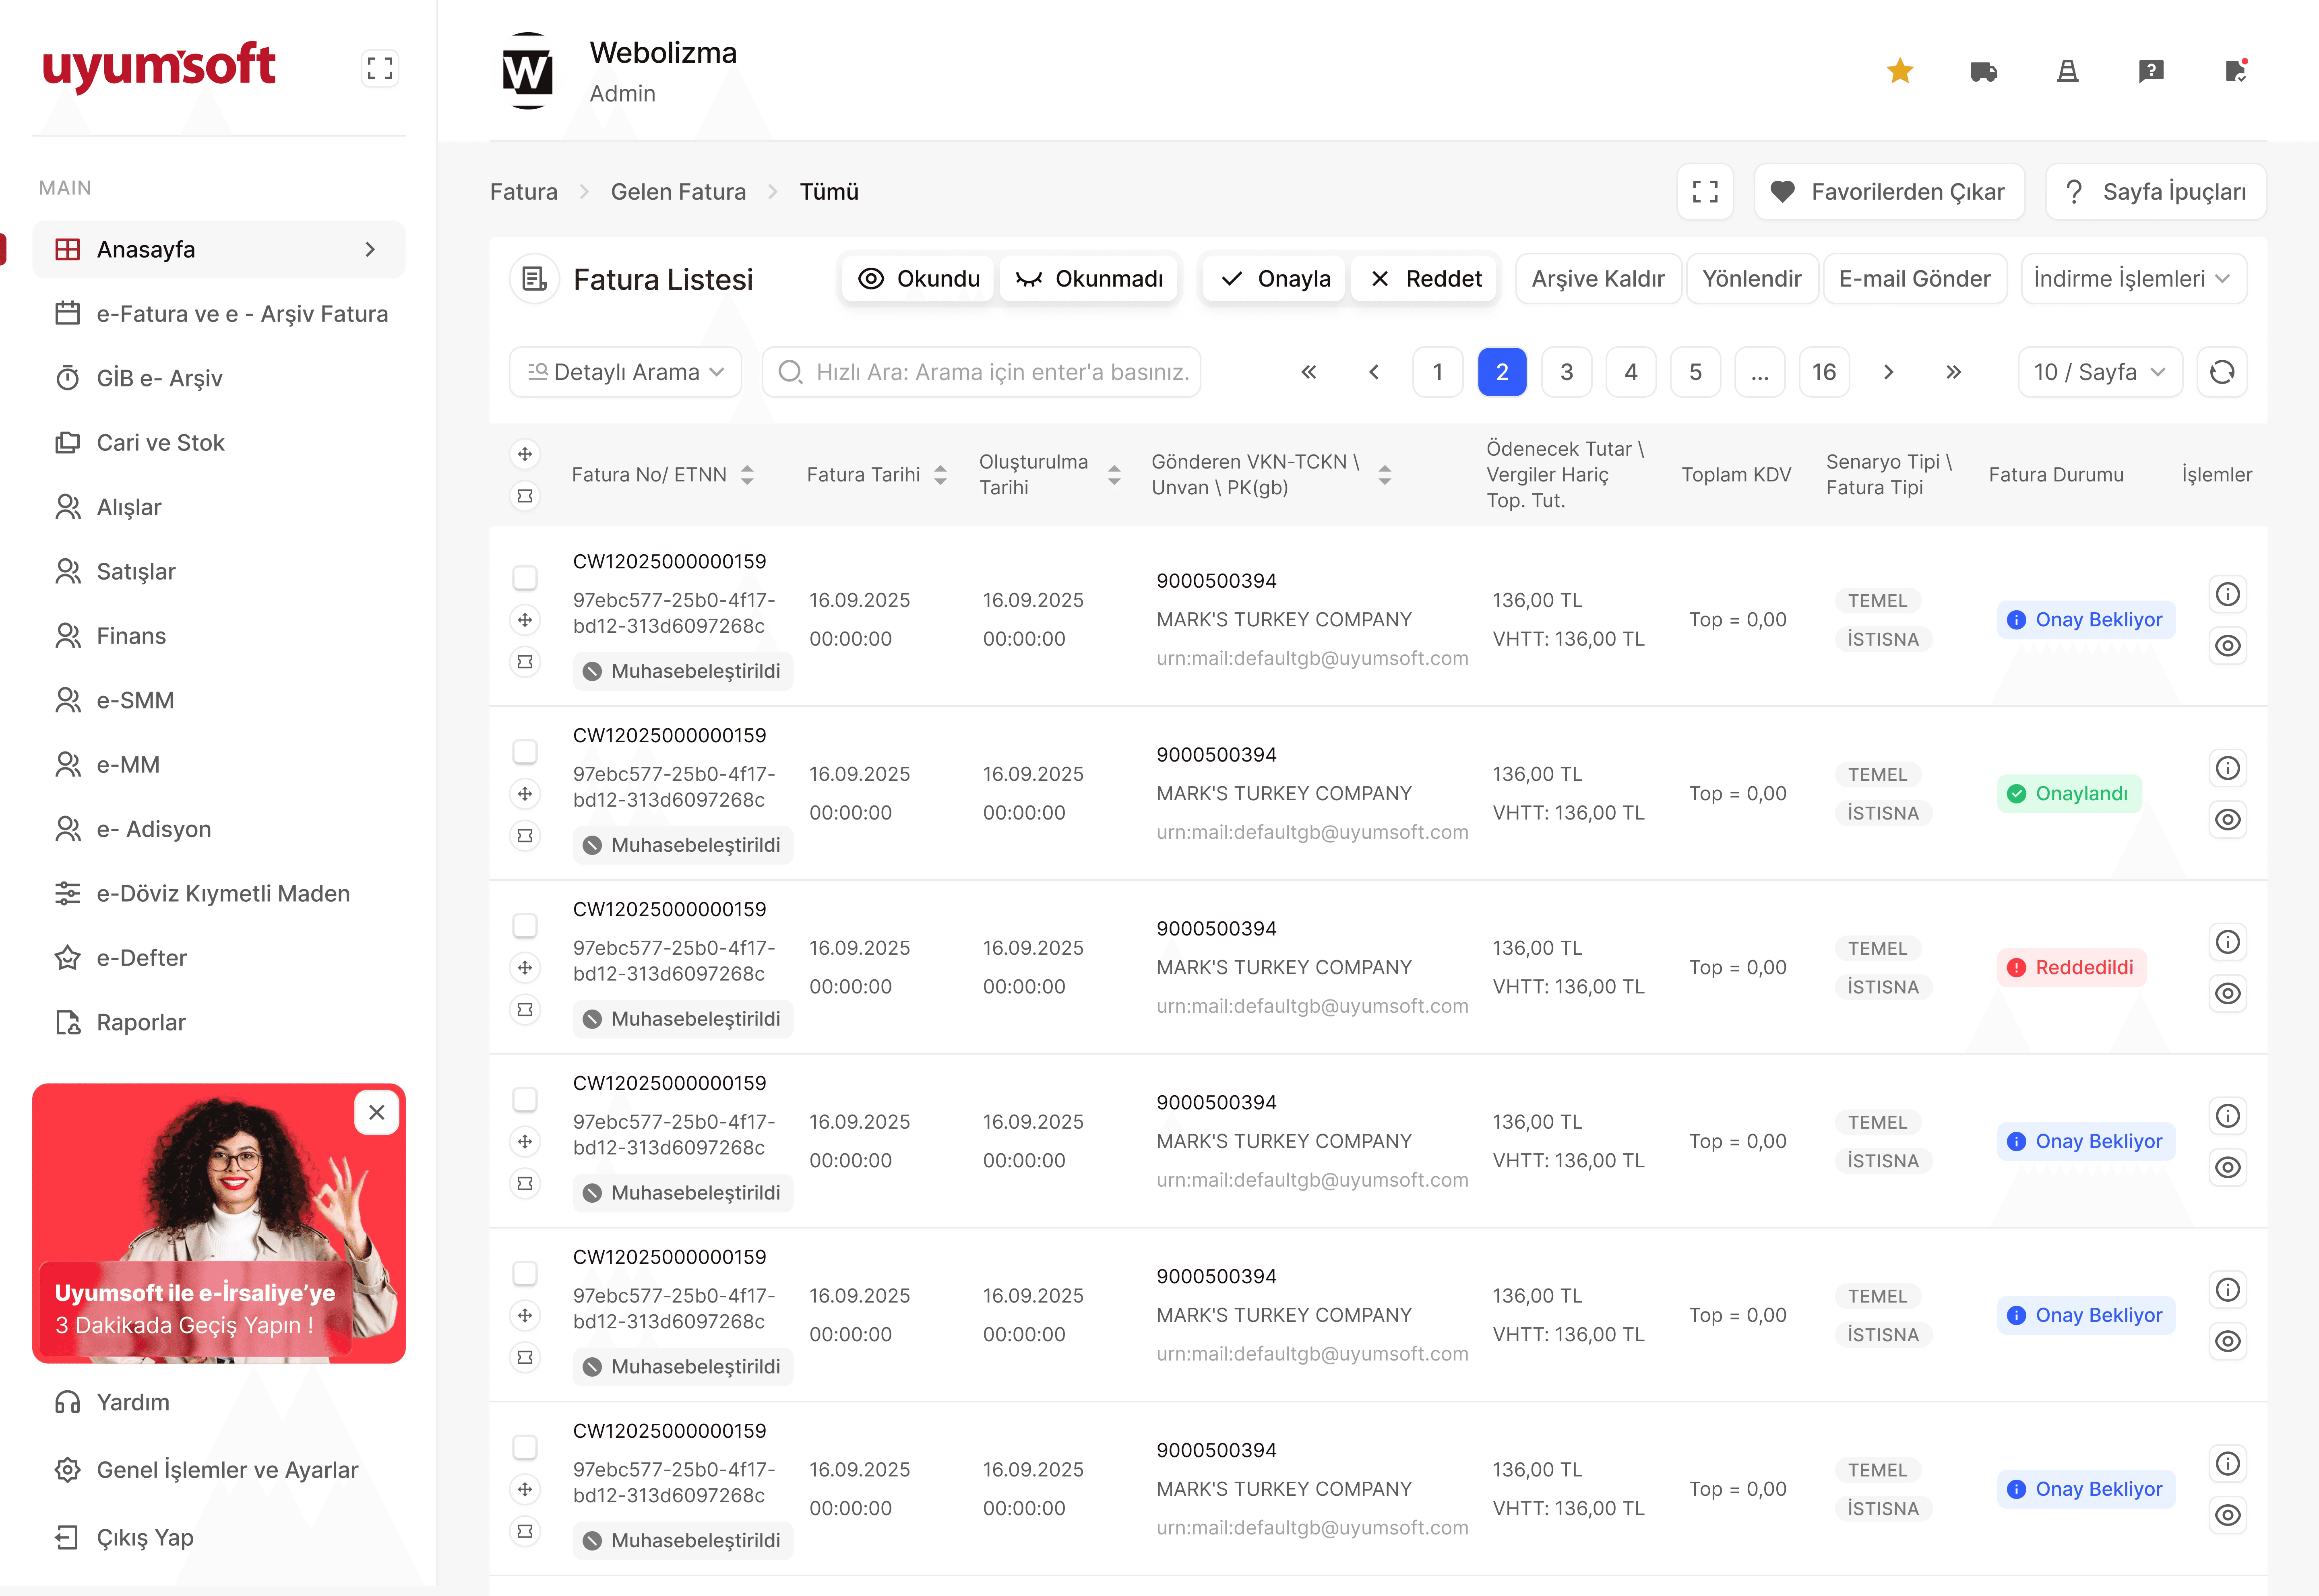Click the Arşive Kaldır button

tap(1597, 279)
